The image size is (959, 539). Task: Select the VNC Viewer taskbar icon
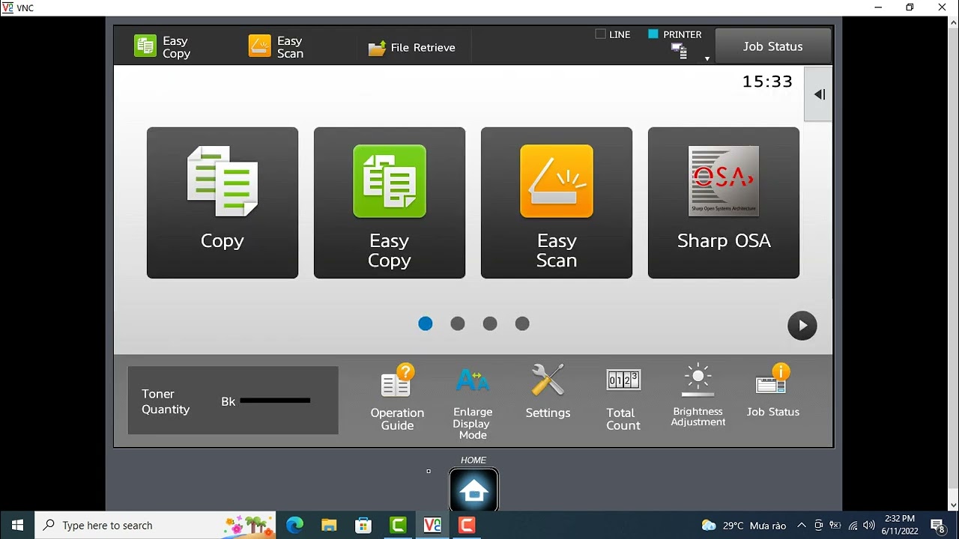(x=432, y=526)
